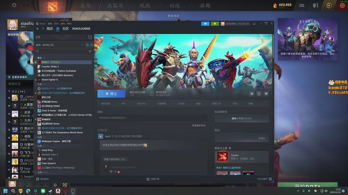Screen dimensions: 348x195
Task: Open the add game plus icon
Action: [37, 179]
